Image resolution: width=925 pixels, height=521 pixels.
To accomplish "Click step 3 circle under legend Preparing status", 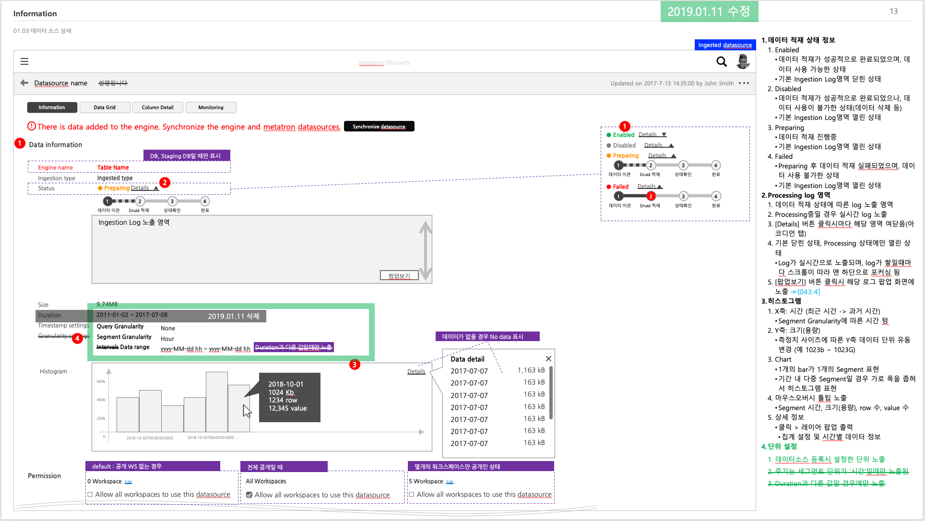I will pos(683,166).
